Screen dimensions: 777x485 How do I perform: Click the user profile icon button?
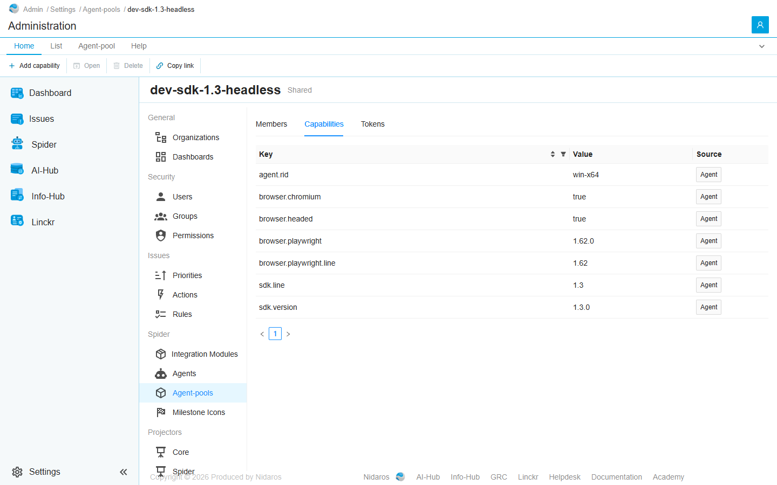[760, 25]
